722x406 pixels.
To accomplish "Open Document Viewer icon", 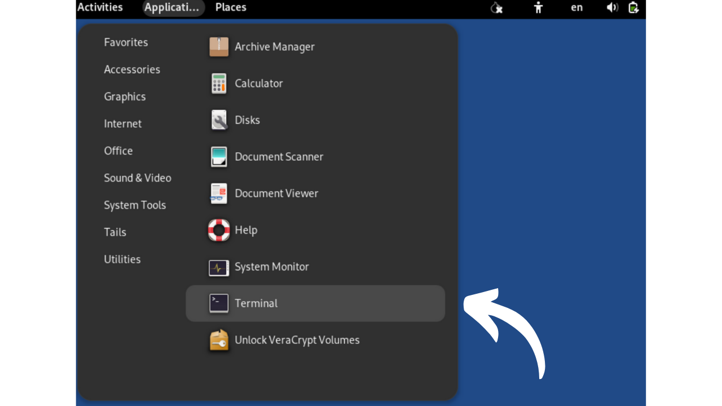I will tap(219, 193).
